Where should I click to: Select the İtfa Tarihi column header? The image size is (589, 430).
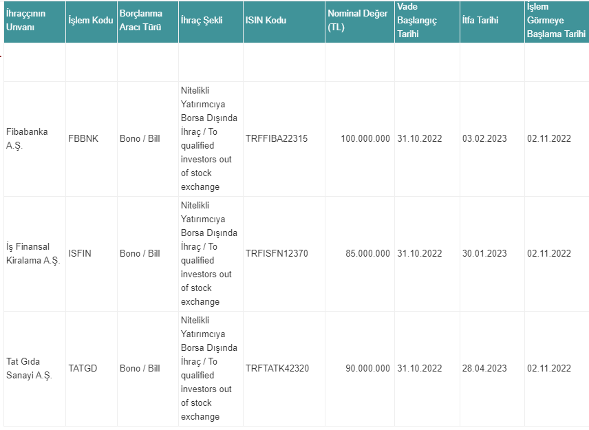click(492, 21)
